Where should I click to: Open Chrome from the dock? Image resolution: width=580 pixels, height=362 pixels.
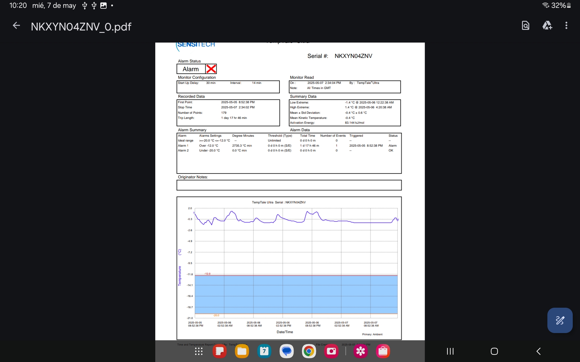pos(309,351)
